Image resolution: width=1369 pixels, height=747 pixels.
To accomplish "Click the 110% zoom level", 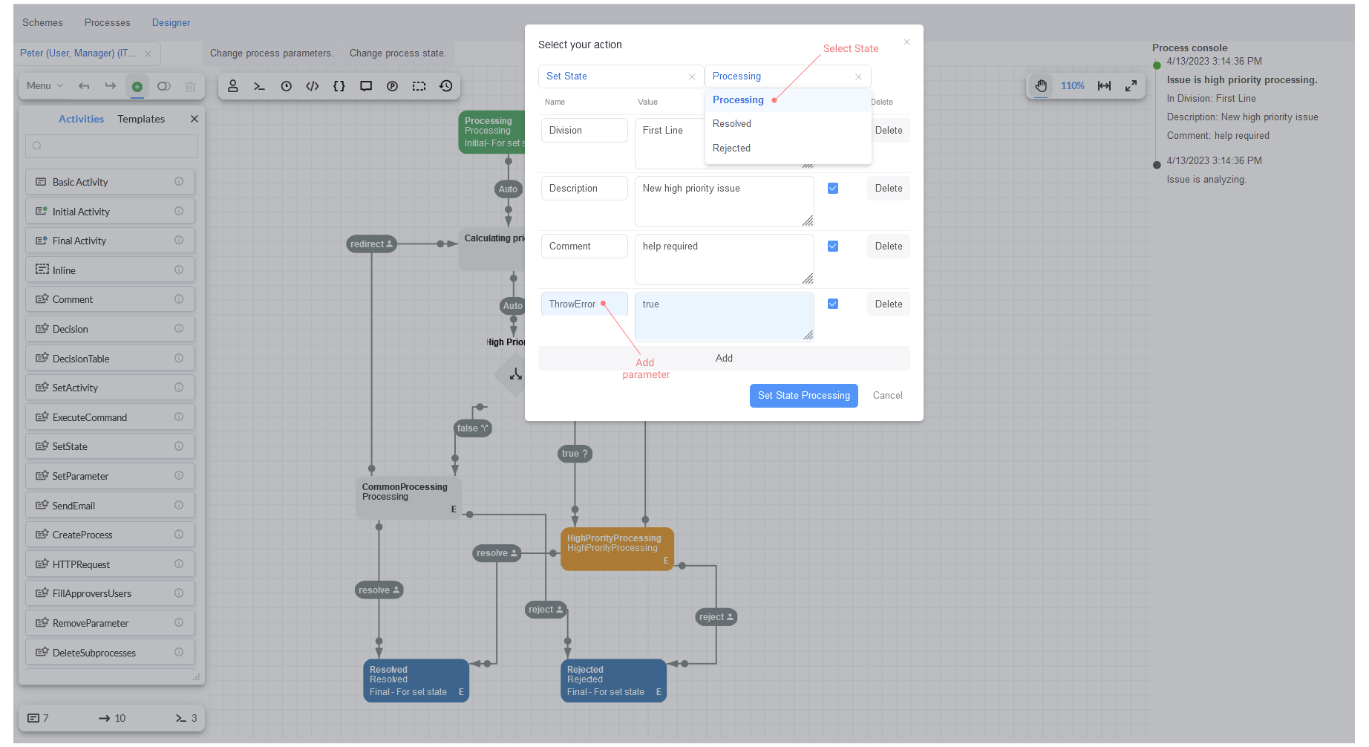I will [x=1073, y=86].
